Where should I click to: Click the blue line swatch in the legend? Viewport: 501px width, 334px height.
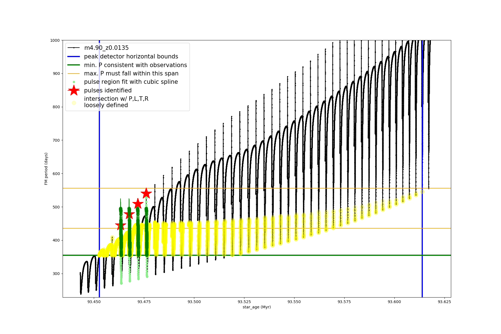coord(74,57)
